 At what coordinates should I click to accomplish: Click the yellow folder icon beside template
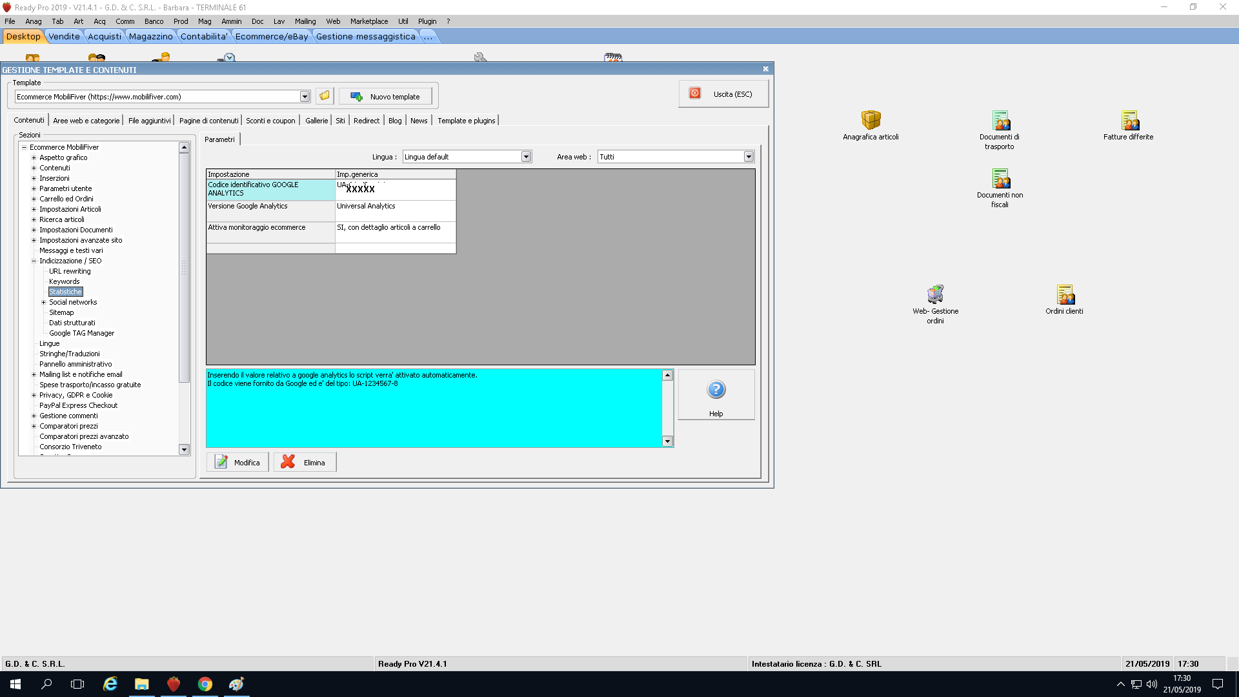[325, 96]
